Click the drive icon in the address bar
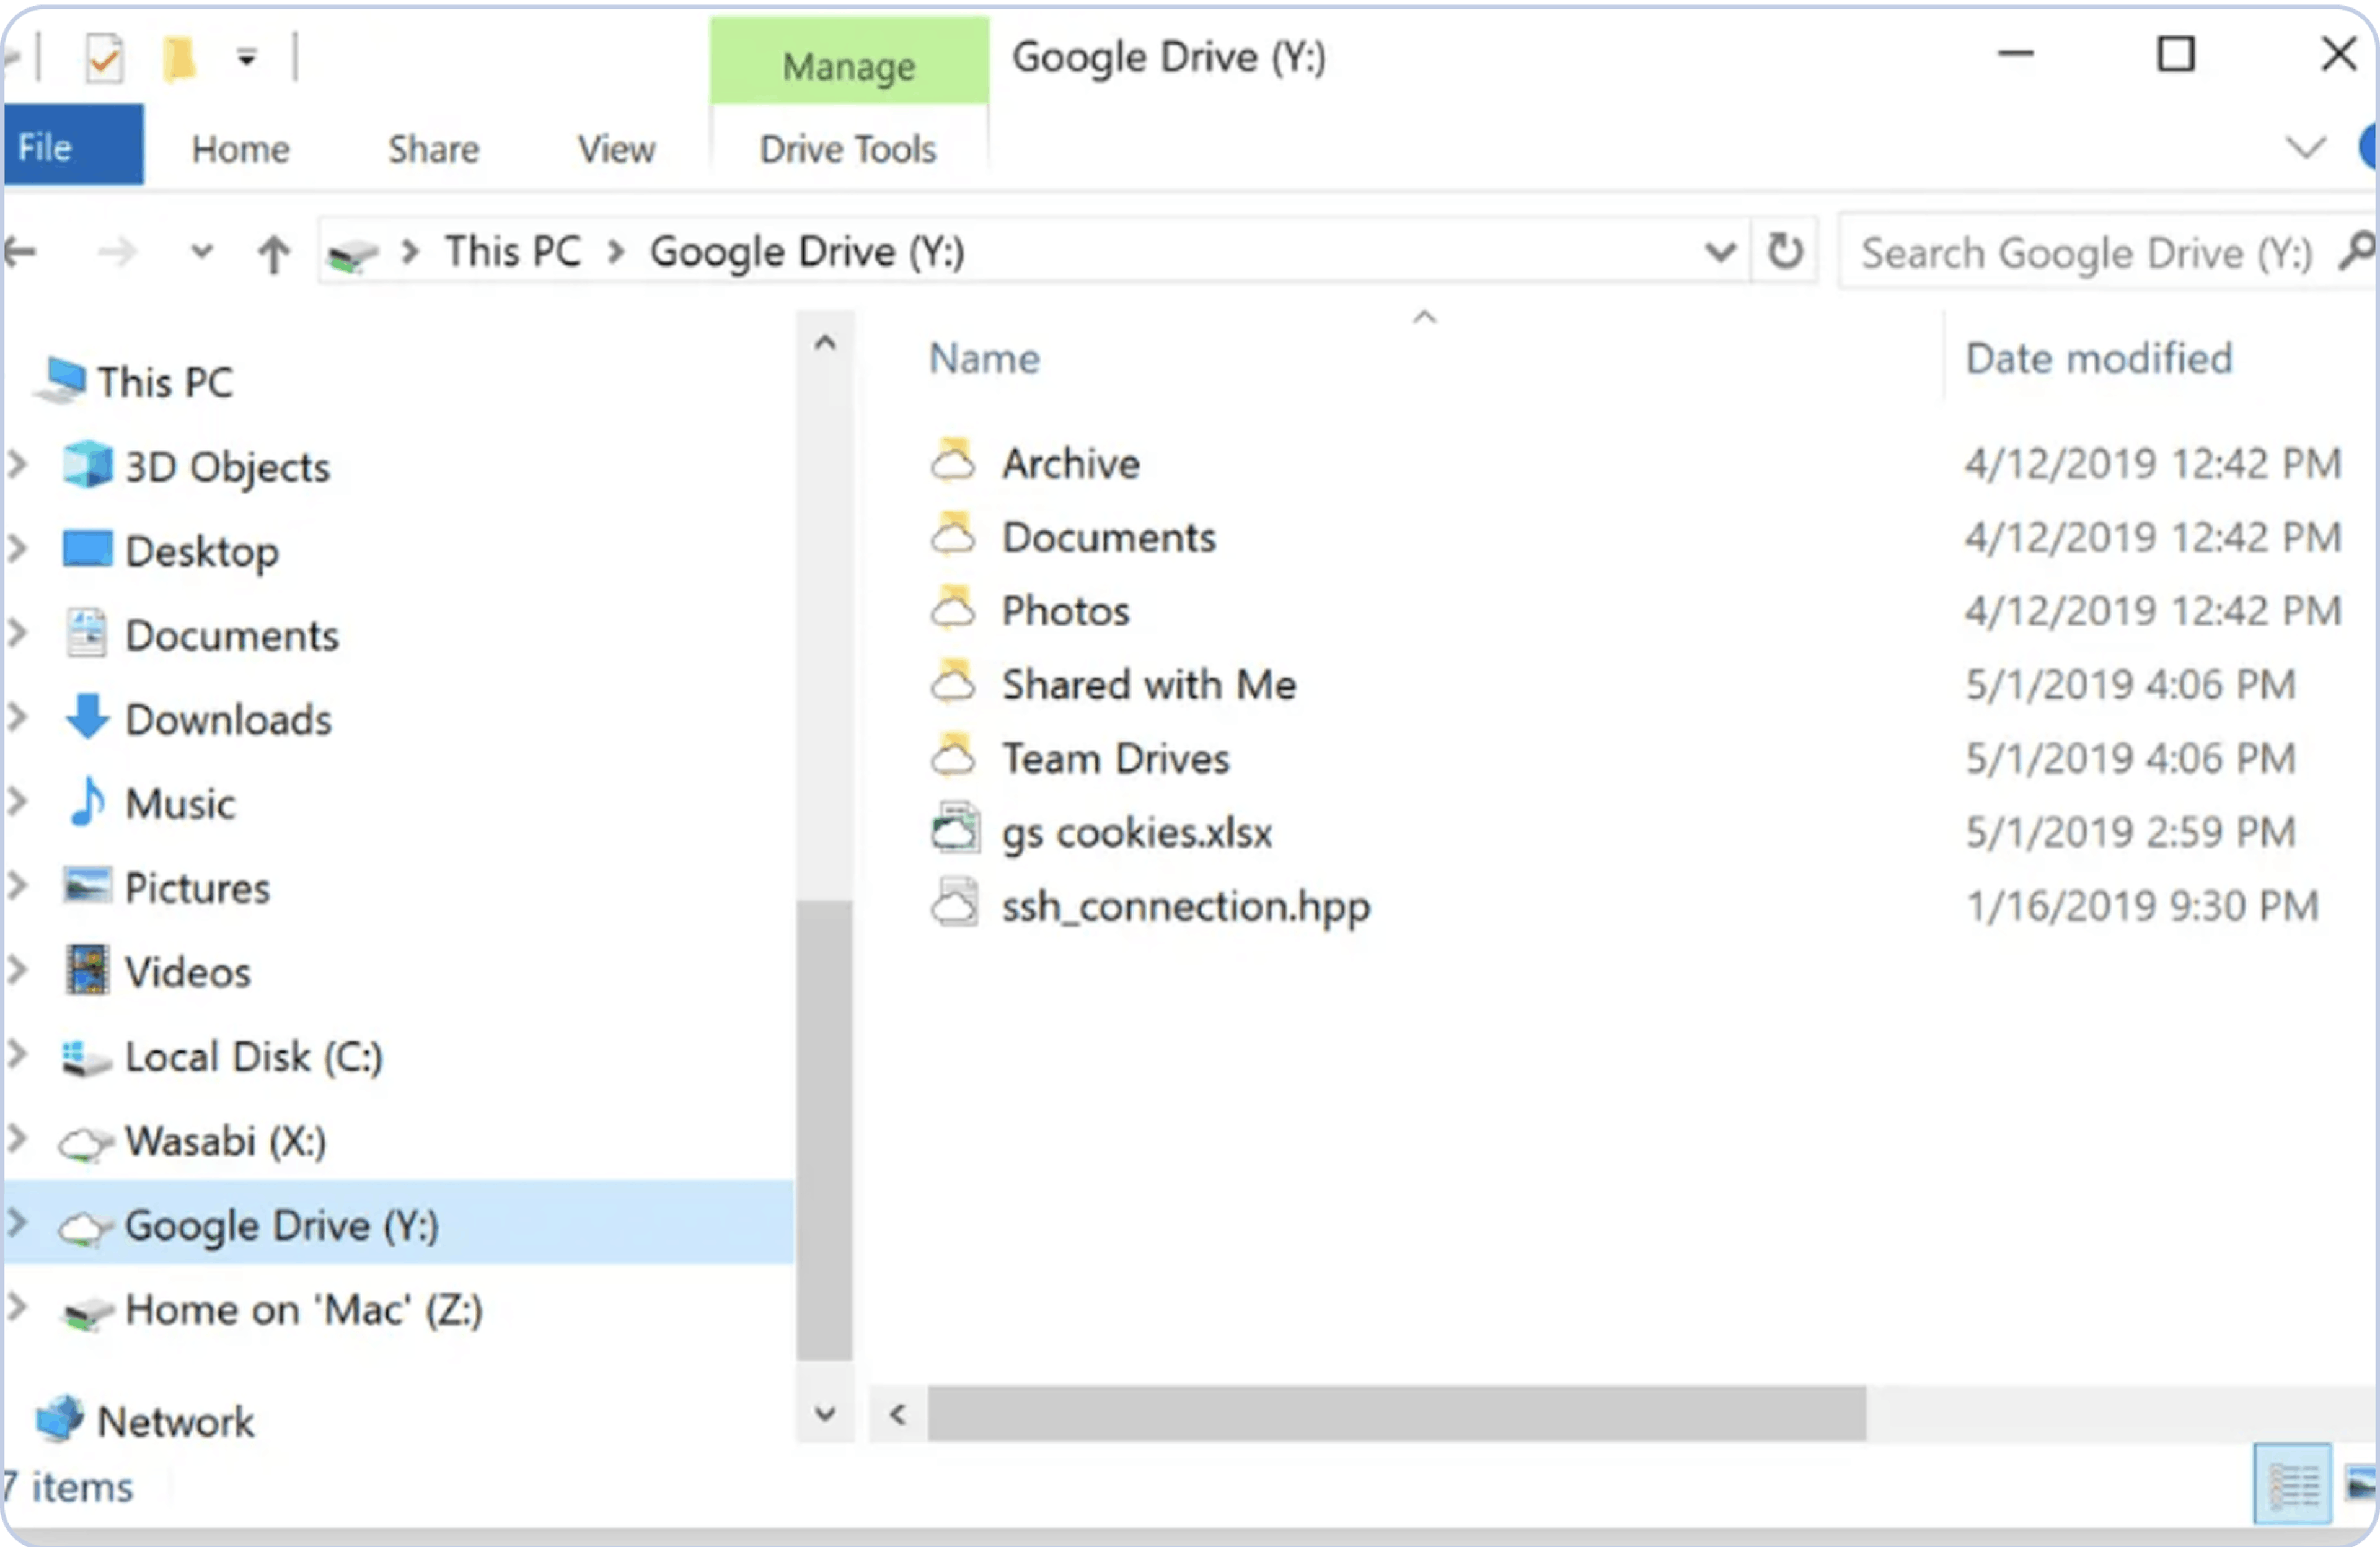2380x1547 pixels. (354, 254)
